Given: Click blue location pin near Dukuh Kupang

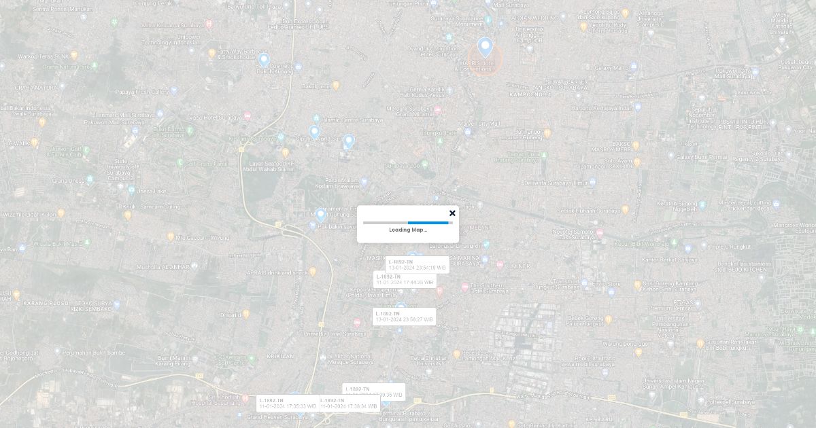Looking at the screenshot, I should tap(264, 60).
